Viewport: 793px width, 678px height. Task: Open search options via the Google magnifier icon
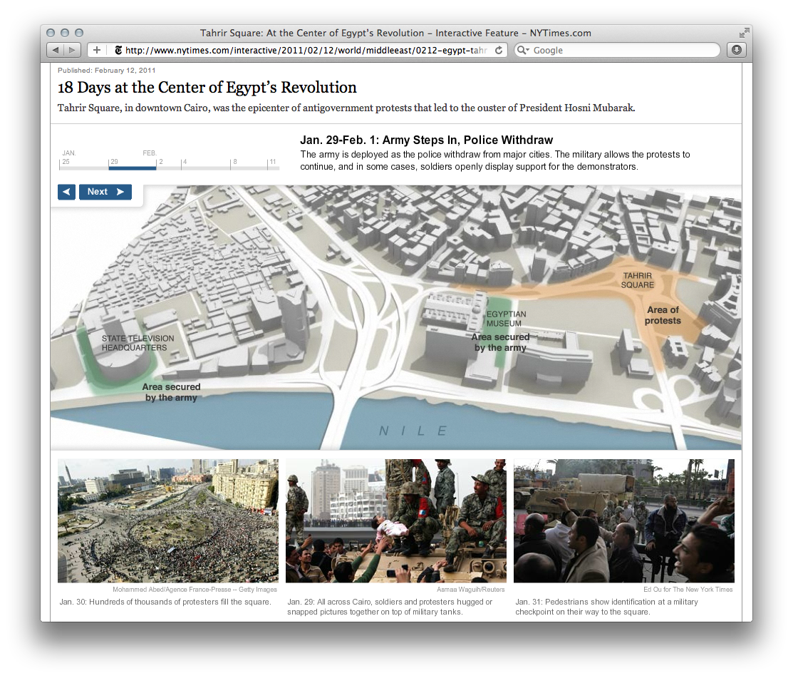tap(521, 50)
